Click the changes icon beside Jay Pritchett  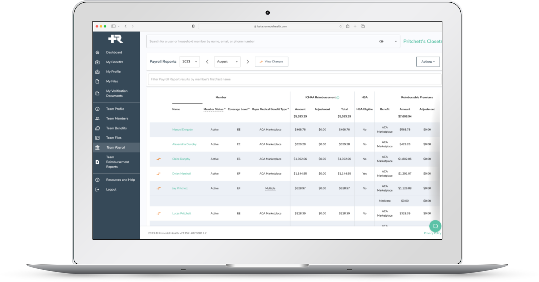(158, 188)
